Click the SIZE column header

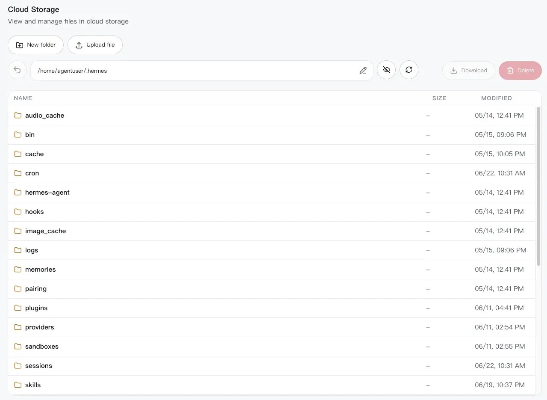click(439, 98)
